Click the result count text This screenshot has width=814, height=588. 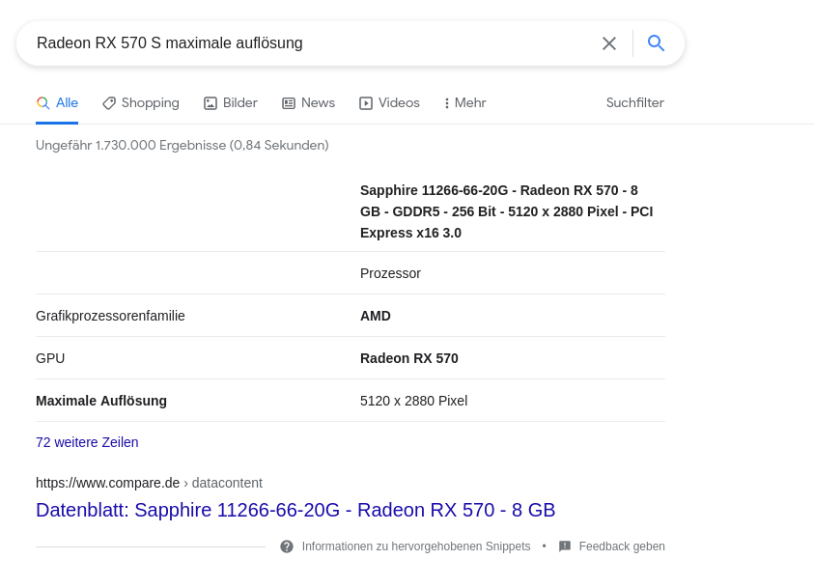tap(182, 146)
